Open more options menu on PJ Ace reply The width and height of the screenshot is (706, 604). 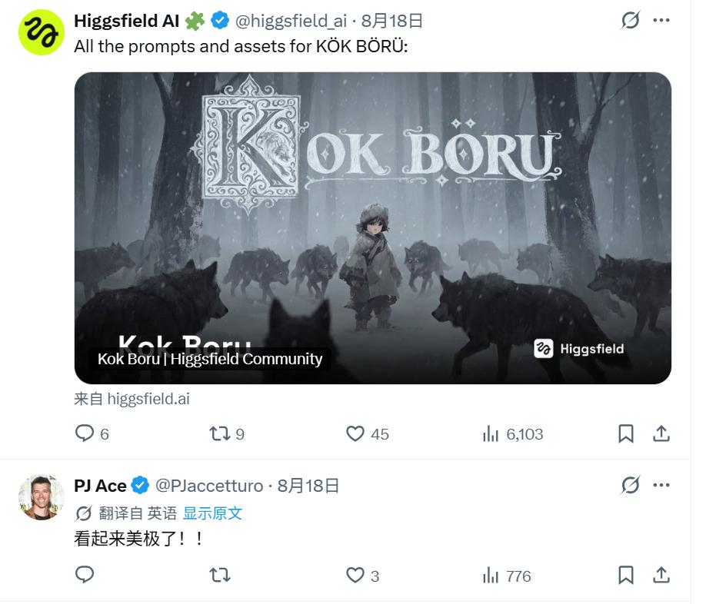click(661, 485)
